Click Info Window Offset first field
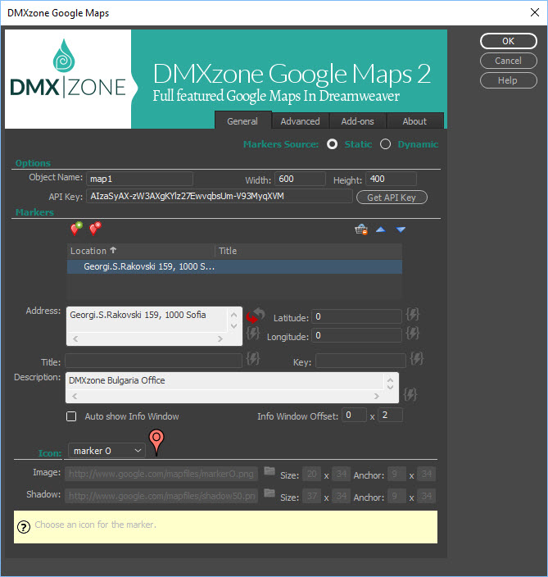Screen dimensions: 548x577 tap(354, 415)
